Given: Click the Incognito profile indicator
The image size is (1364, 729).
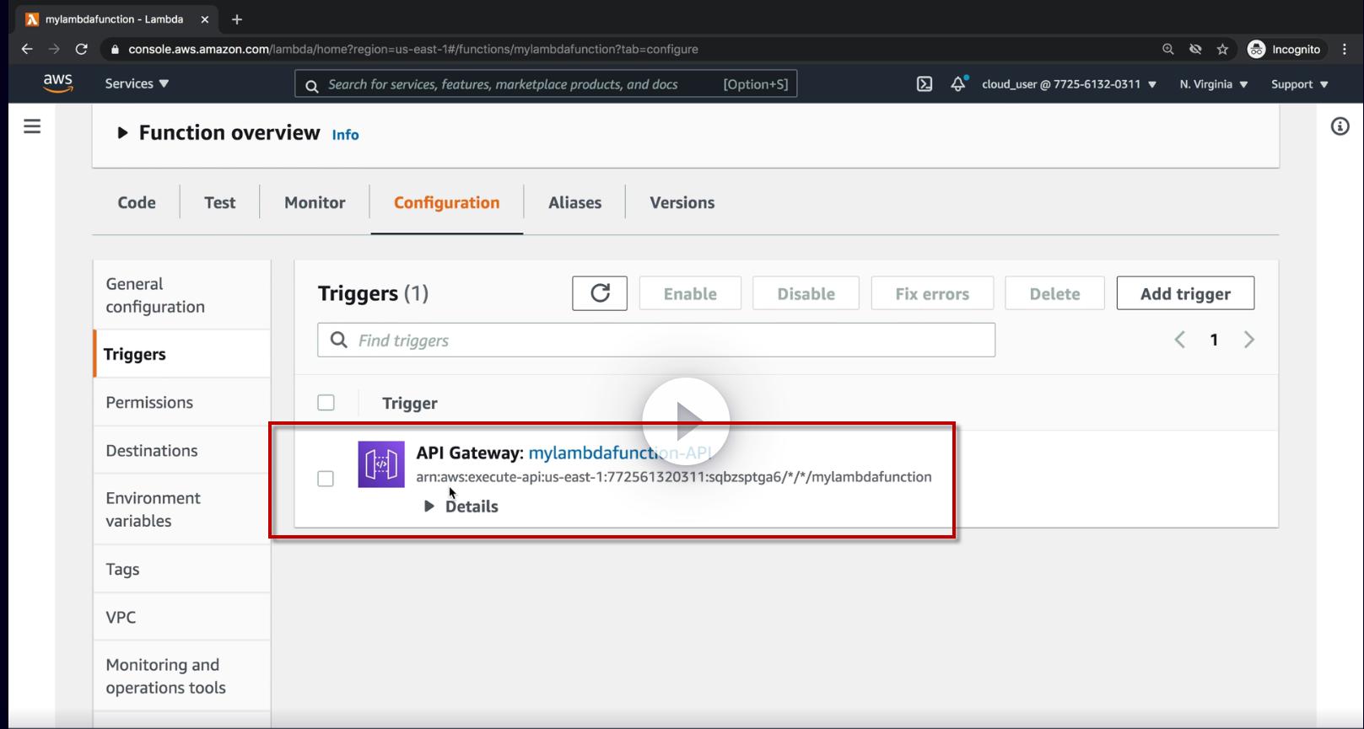Looking at the screenshot, I should point(1284,50).
